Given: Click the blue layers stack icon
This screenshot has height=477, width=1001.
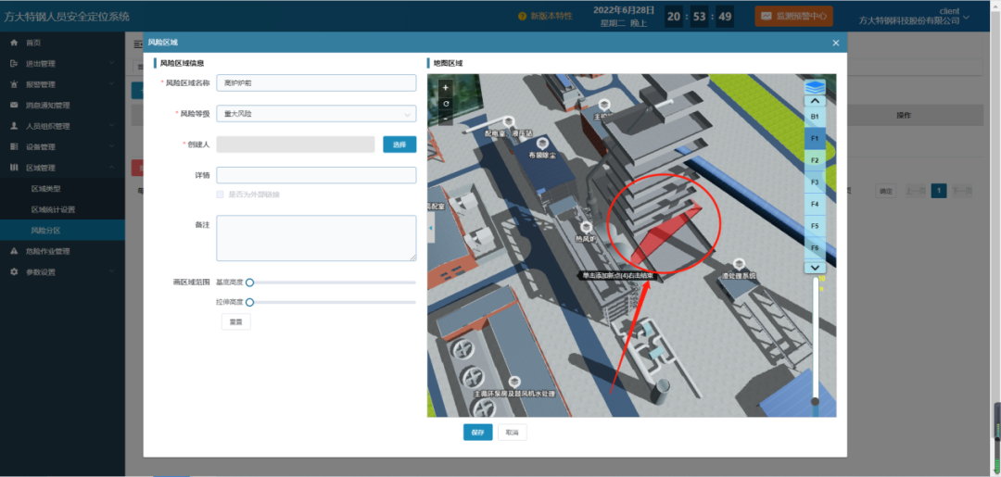Looking at the screenshot, I should [x=814, y=85].
